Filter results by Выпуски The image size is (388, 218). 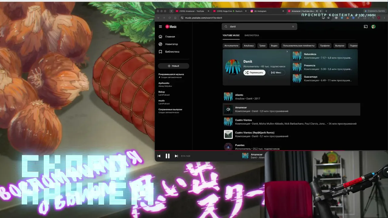pyautogui.click(x=339, y=46)
